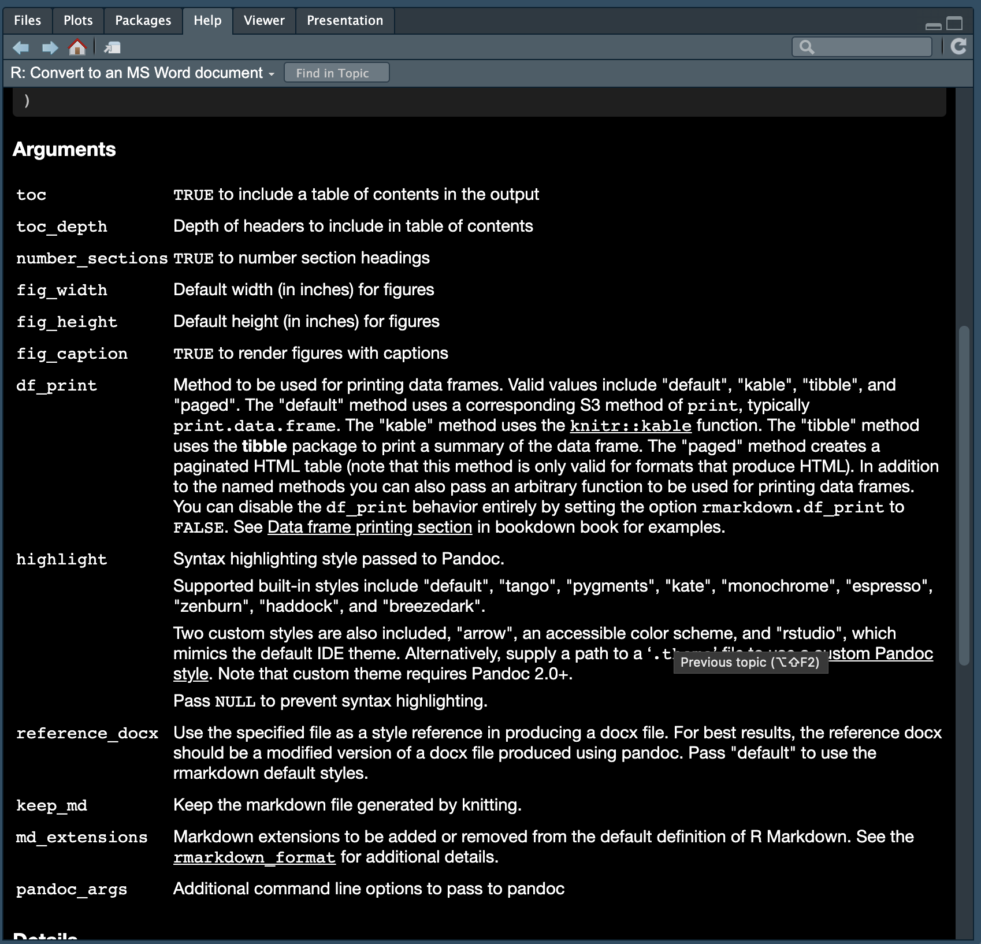Viewport: 981px width, 944px height.
Task: Open the knitr::kable help link
Action: click(630, 426)
